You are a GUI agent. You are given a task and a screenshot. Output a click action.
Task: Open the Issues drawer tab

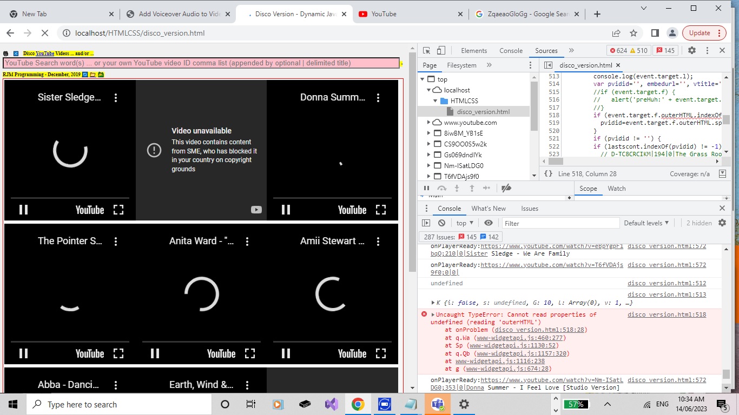pyautogui.click(x=530, y=209)
